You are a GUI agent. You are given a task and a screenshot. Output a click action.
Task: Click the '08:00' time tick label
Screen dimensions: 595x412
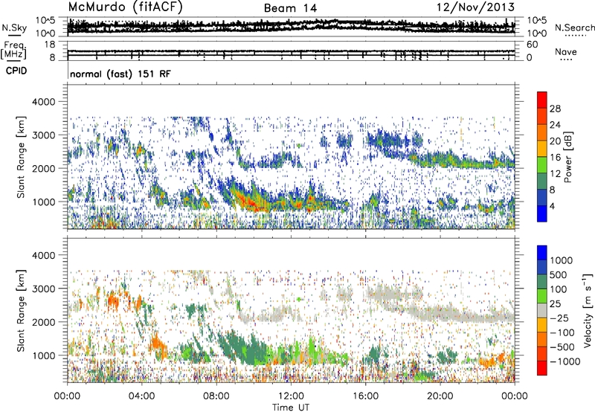(216, 396)
